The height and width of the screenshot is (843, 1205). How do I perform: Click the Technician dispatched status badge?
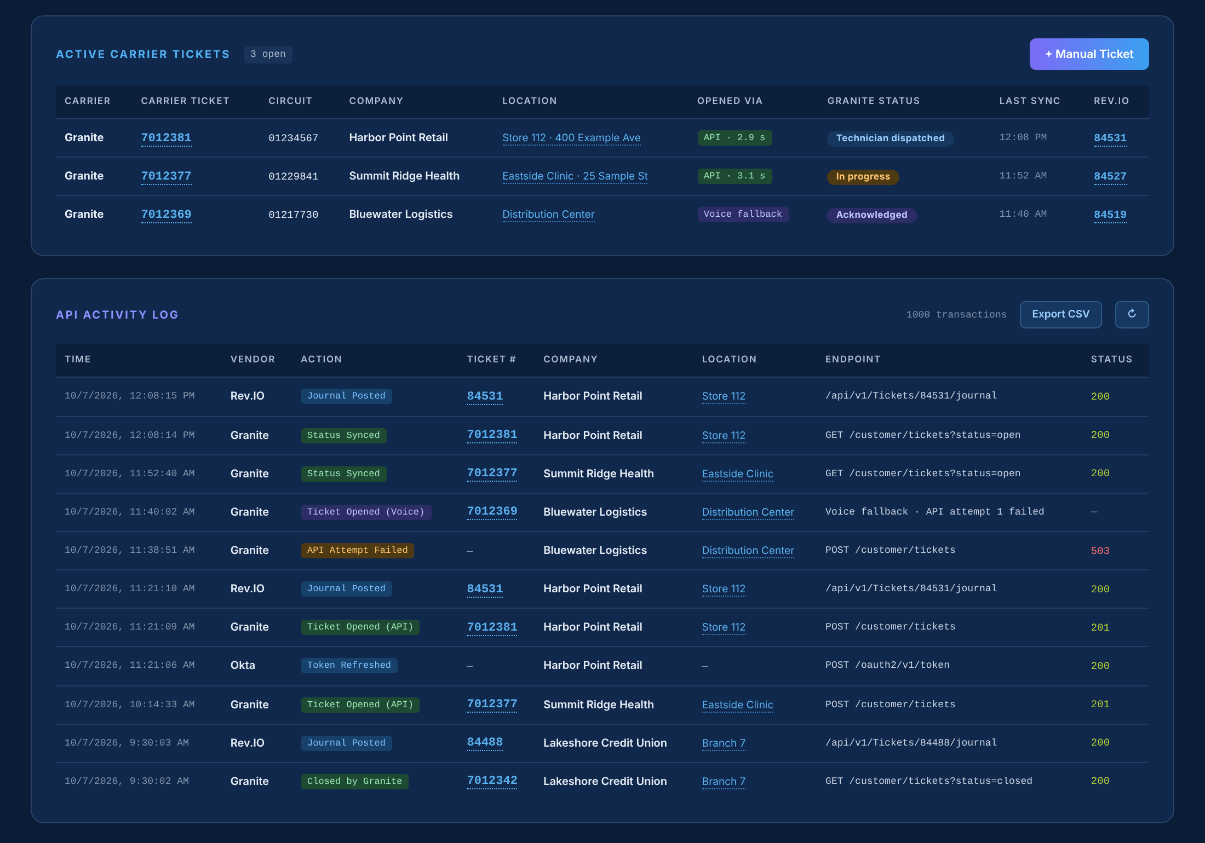(x=890, y=138)
